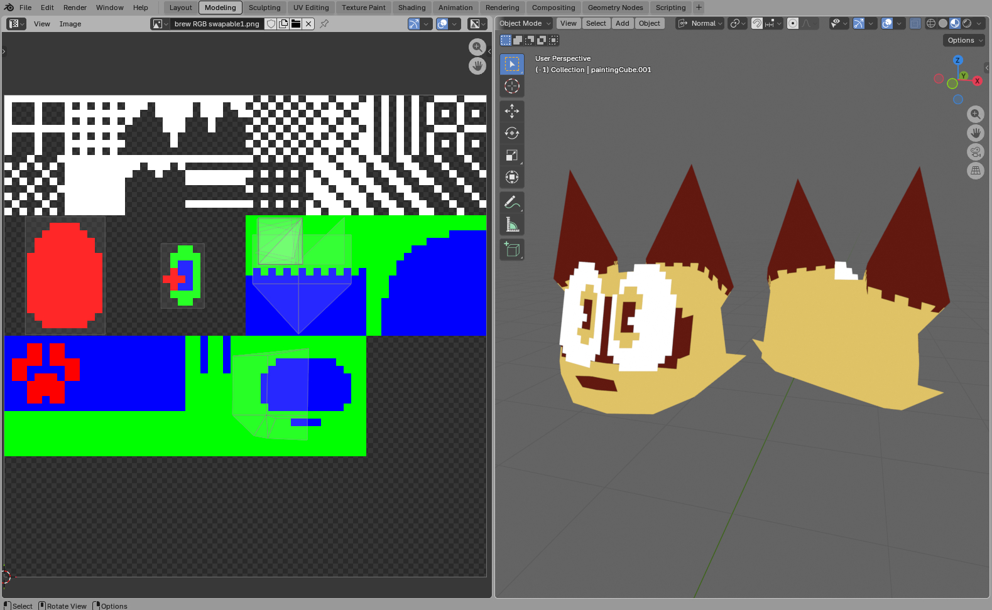Open the Image menu in image editor

point(70,24)
